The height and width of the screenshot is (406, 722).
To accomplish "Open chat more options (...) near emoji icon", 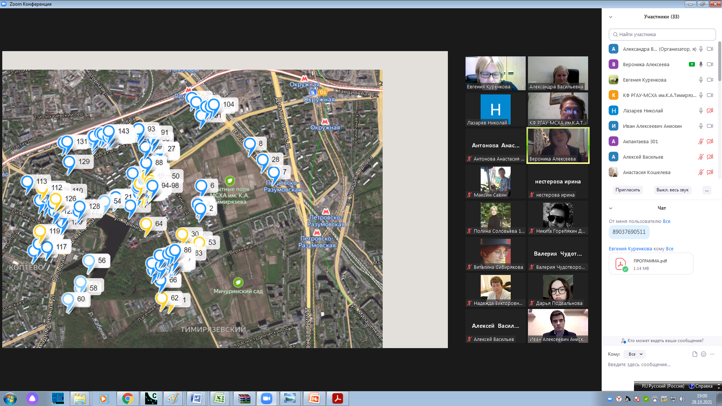I will pyautogui.click(x=712, y=354).
